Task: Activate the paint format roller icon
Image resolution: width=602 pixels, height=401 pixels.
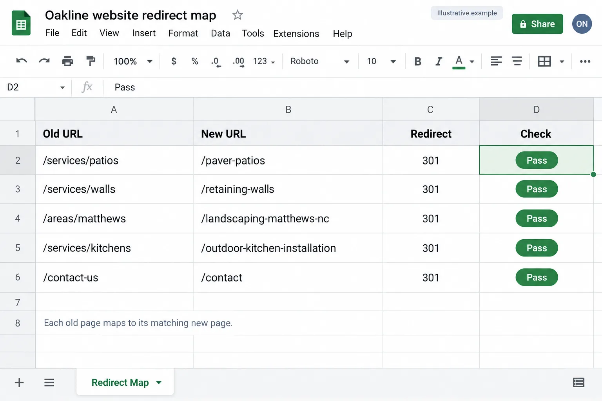Action: tap(91, 61)
